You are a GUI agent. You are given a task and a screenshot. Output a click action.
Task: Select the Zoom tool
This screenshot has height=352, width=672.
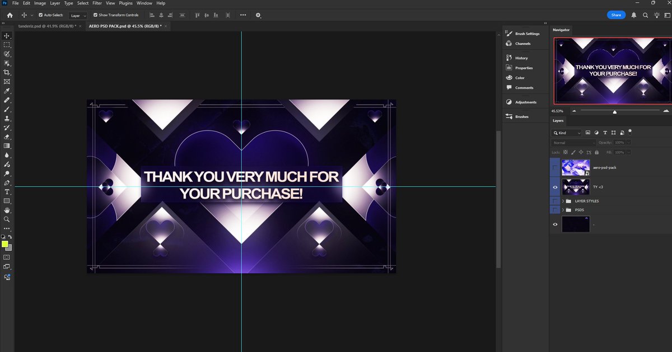click(7, 219)
